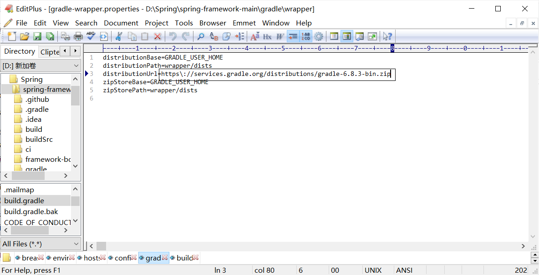Select Spring folder in tree
The height and width of the screenshot is (275, 539).
coord(31,80)
